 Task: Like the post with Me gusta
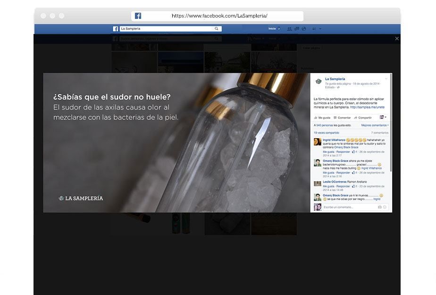[x=322, y=118]
